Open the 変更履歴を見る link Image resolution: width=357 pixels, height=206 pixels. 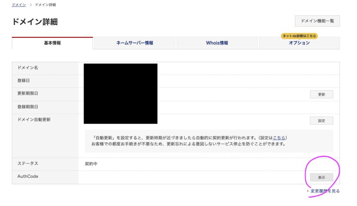(325, 191)
